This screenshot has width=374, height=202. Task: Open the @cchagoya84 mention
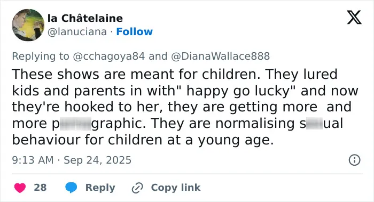tap(108, 56)
